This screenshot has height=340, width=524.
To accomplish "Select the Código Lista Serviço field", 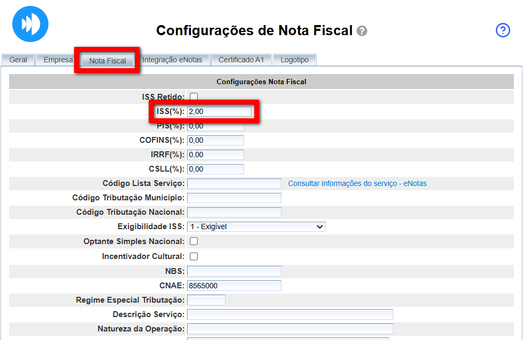I will point(234,183).
